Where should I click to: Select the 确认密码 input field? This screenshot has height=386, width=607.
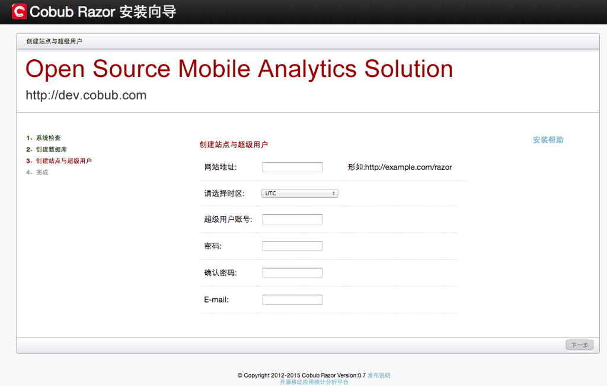[292, 273]
